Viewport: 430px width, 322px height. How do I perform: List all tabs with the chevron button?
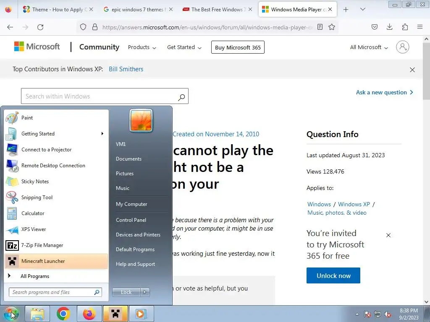[362, 9]
